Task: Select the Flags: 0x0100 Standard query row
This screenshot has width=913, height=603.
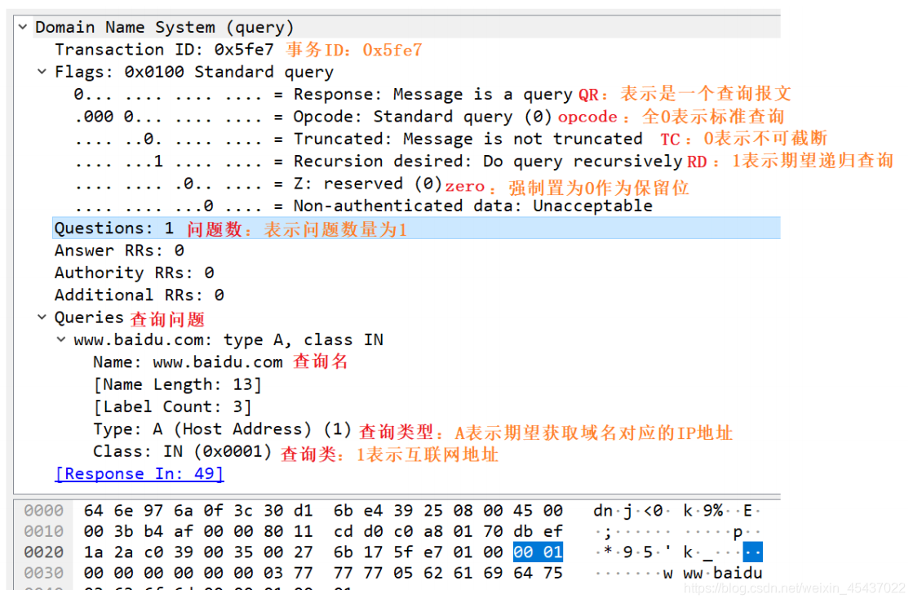Action: (194, 72)
